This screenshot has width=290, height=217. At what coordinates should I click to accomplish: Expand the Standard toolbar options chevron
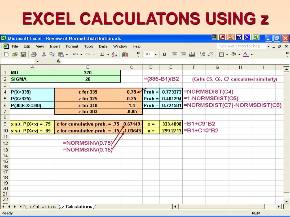pos(138,54)
